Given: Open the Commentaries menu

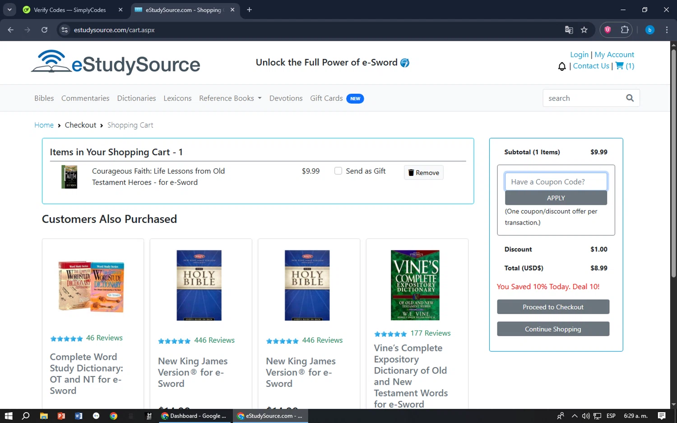Looking at the screenshot, I should [x=85, y=98].
